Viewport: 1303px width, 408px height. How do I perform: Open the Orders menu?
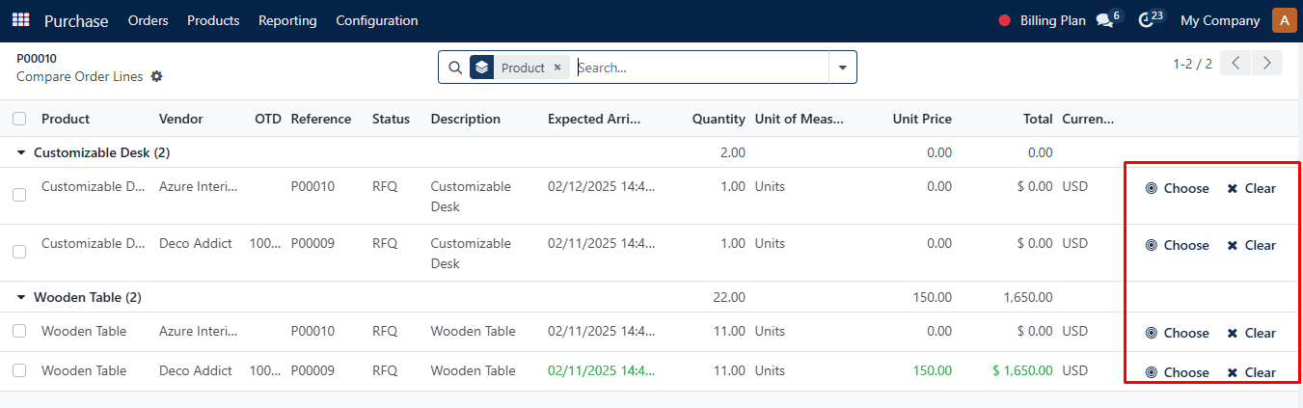pos(148,20)
